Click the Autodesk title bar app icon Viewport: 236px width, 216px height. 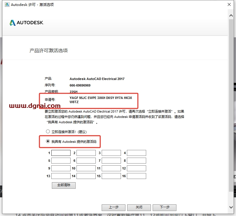tap(7, 5)
